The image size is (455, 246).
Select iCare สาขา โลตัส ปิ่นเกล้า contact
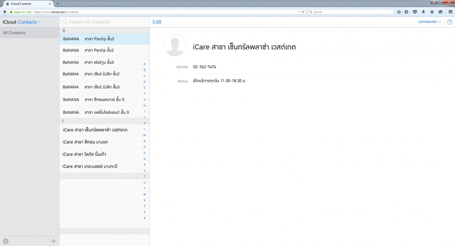(104, 155)
